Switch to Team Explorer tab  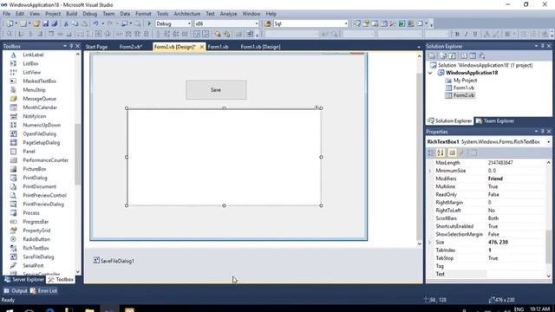pyautogui.click(x=495, y=121)
